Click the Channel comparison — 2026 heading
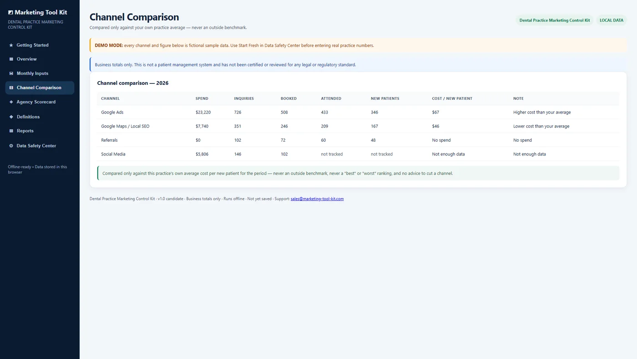 tap(133, 83)
